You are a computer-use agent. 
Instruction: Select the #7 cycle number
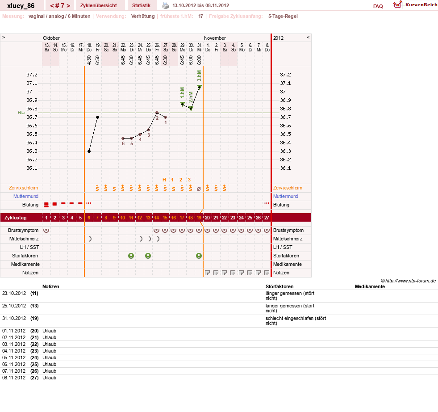[x=60, y=6]
